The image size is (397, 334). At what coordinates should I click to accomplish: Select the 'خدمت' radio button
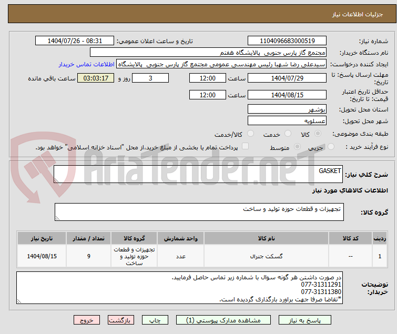click(288, 134)
